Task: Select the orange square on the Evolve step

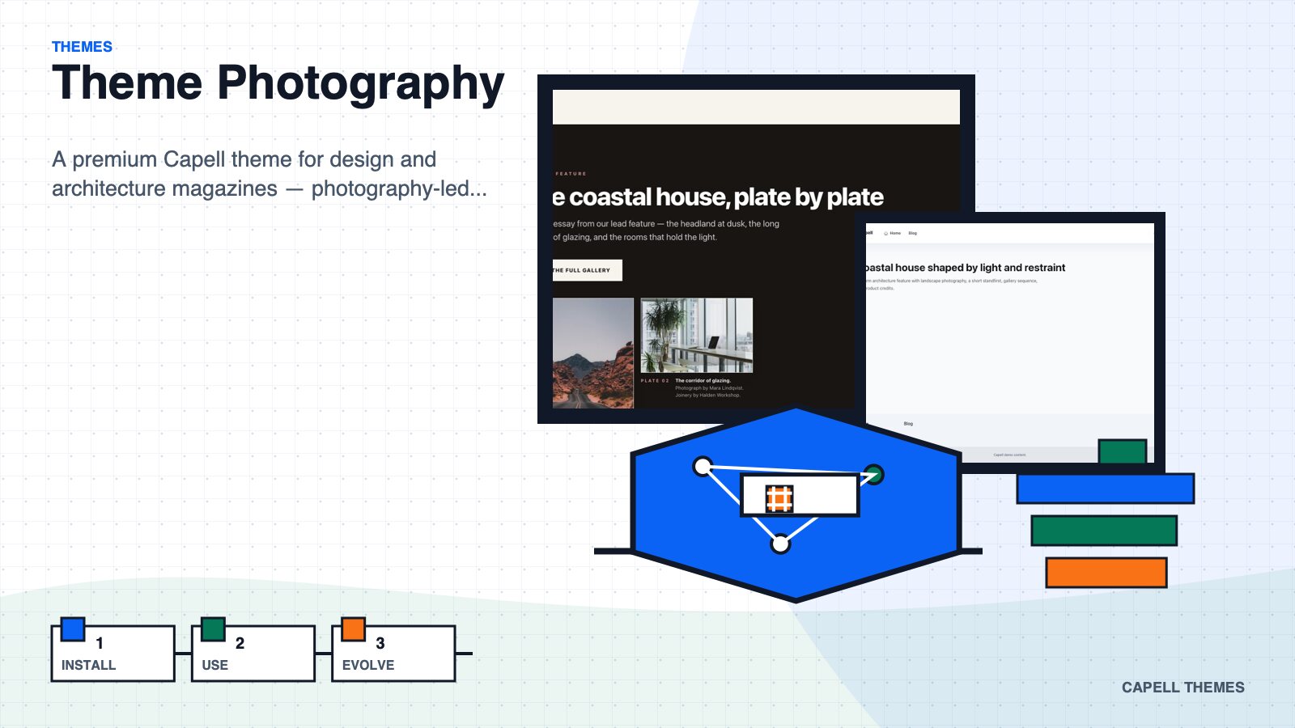Action: tap(354, 629)
